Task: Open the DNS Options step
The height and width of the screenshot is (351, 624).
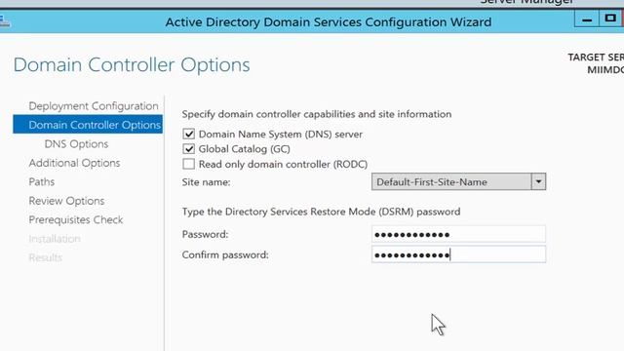Action: pos(76,144)
